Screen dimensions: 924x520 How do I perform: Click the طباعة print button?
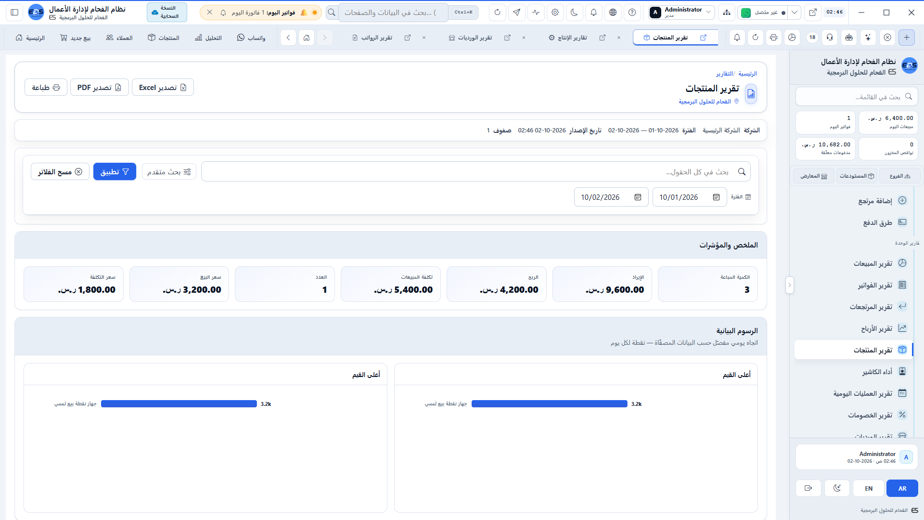pos(46,87)
